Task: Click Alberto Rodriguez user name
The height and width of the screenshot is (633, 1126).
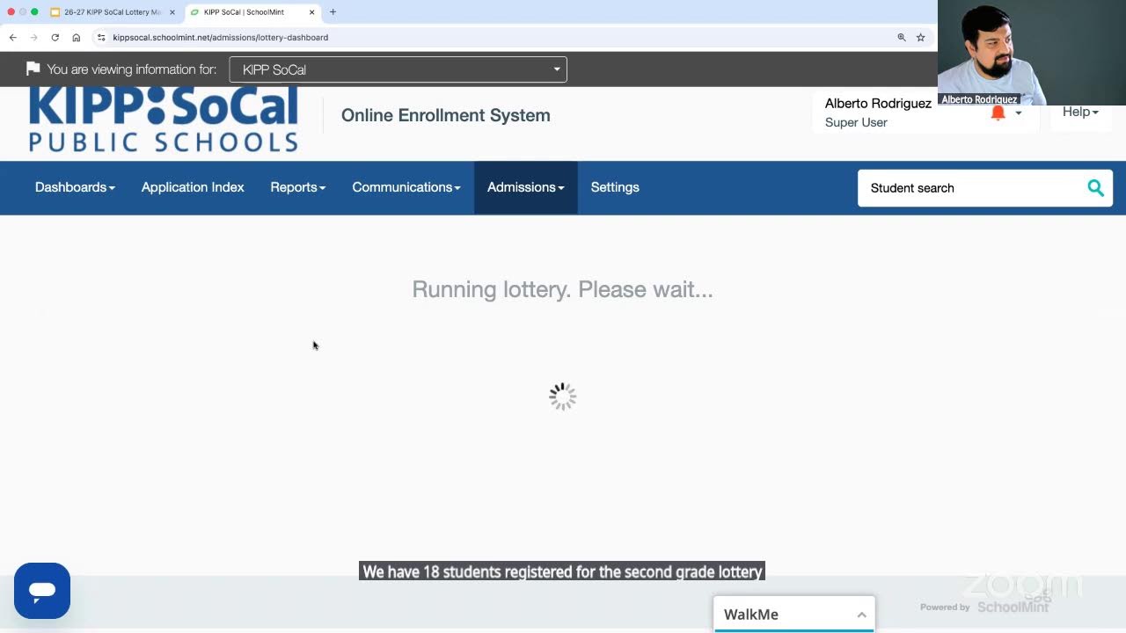Action: coord(878,103)
